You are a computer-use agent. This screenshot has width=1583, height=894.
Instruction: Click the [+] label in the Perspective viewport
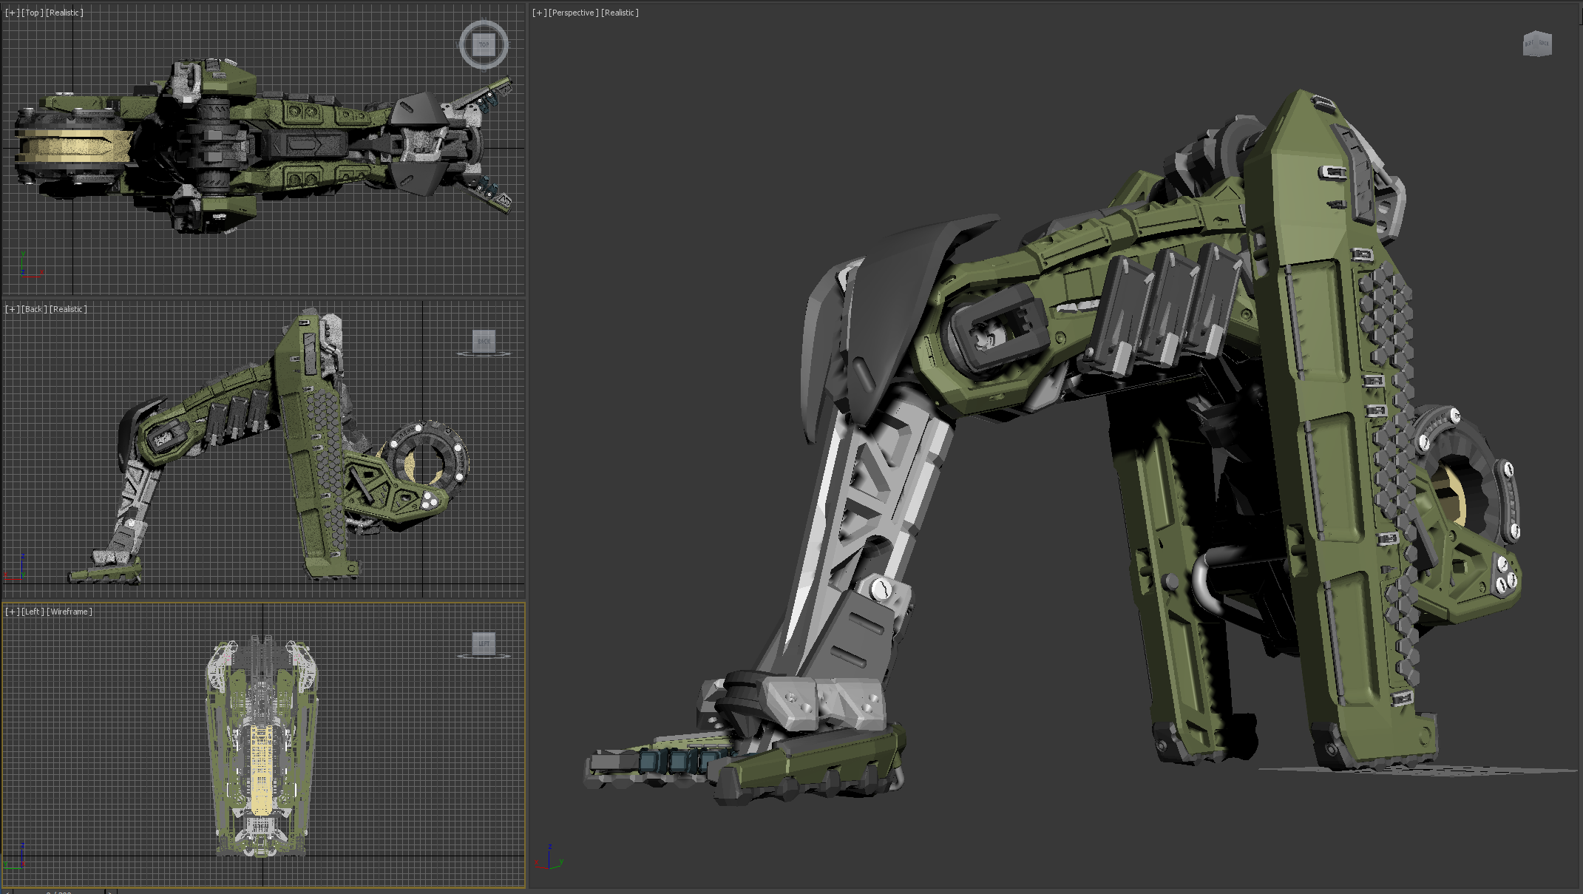click(539, 13)
